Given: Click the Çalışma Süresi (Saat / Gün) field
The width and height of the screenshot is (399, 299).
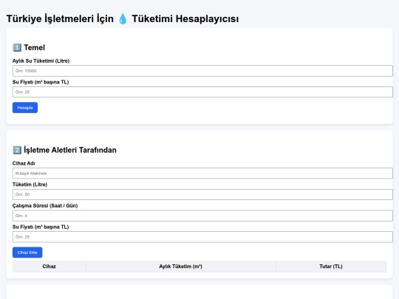Looking at the screenshot, I should point(202,216).
